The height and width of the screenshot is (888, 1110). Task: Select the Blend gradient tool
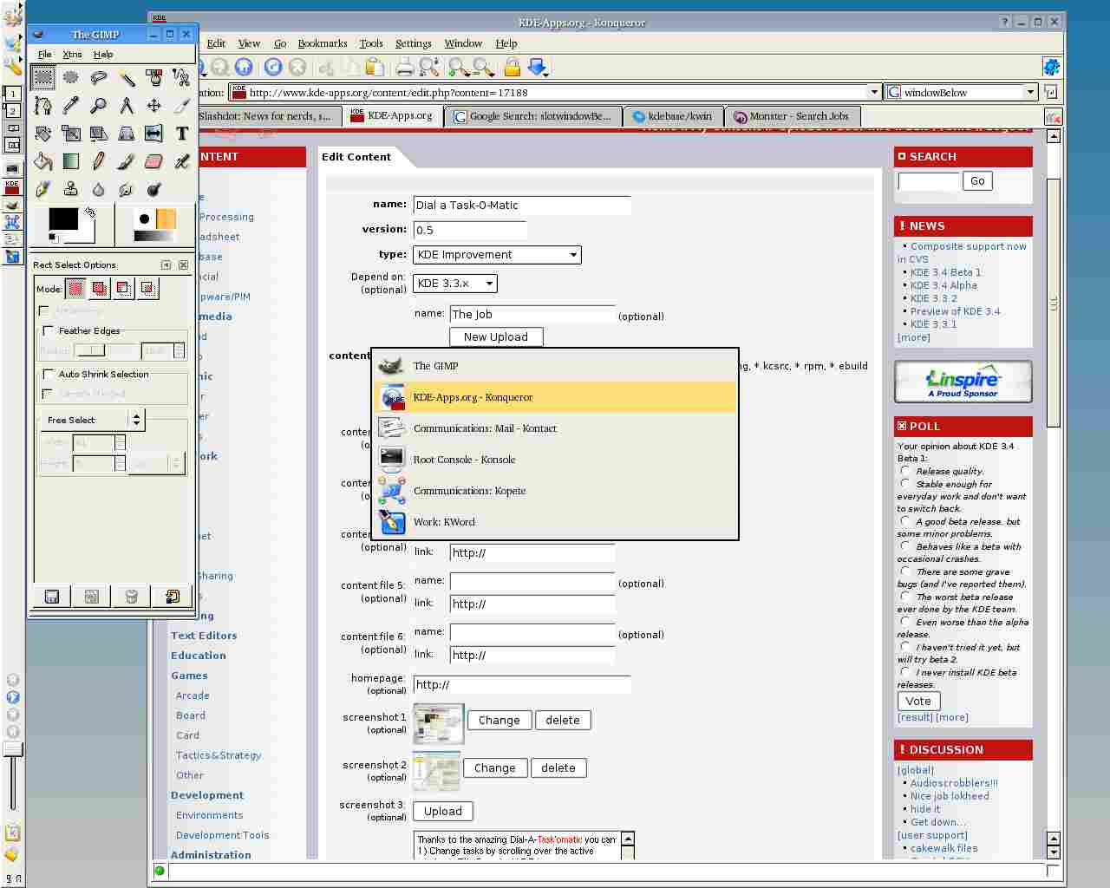[71, 161]
